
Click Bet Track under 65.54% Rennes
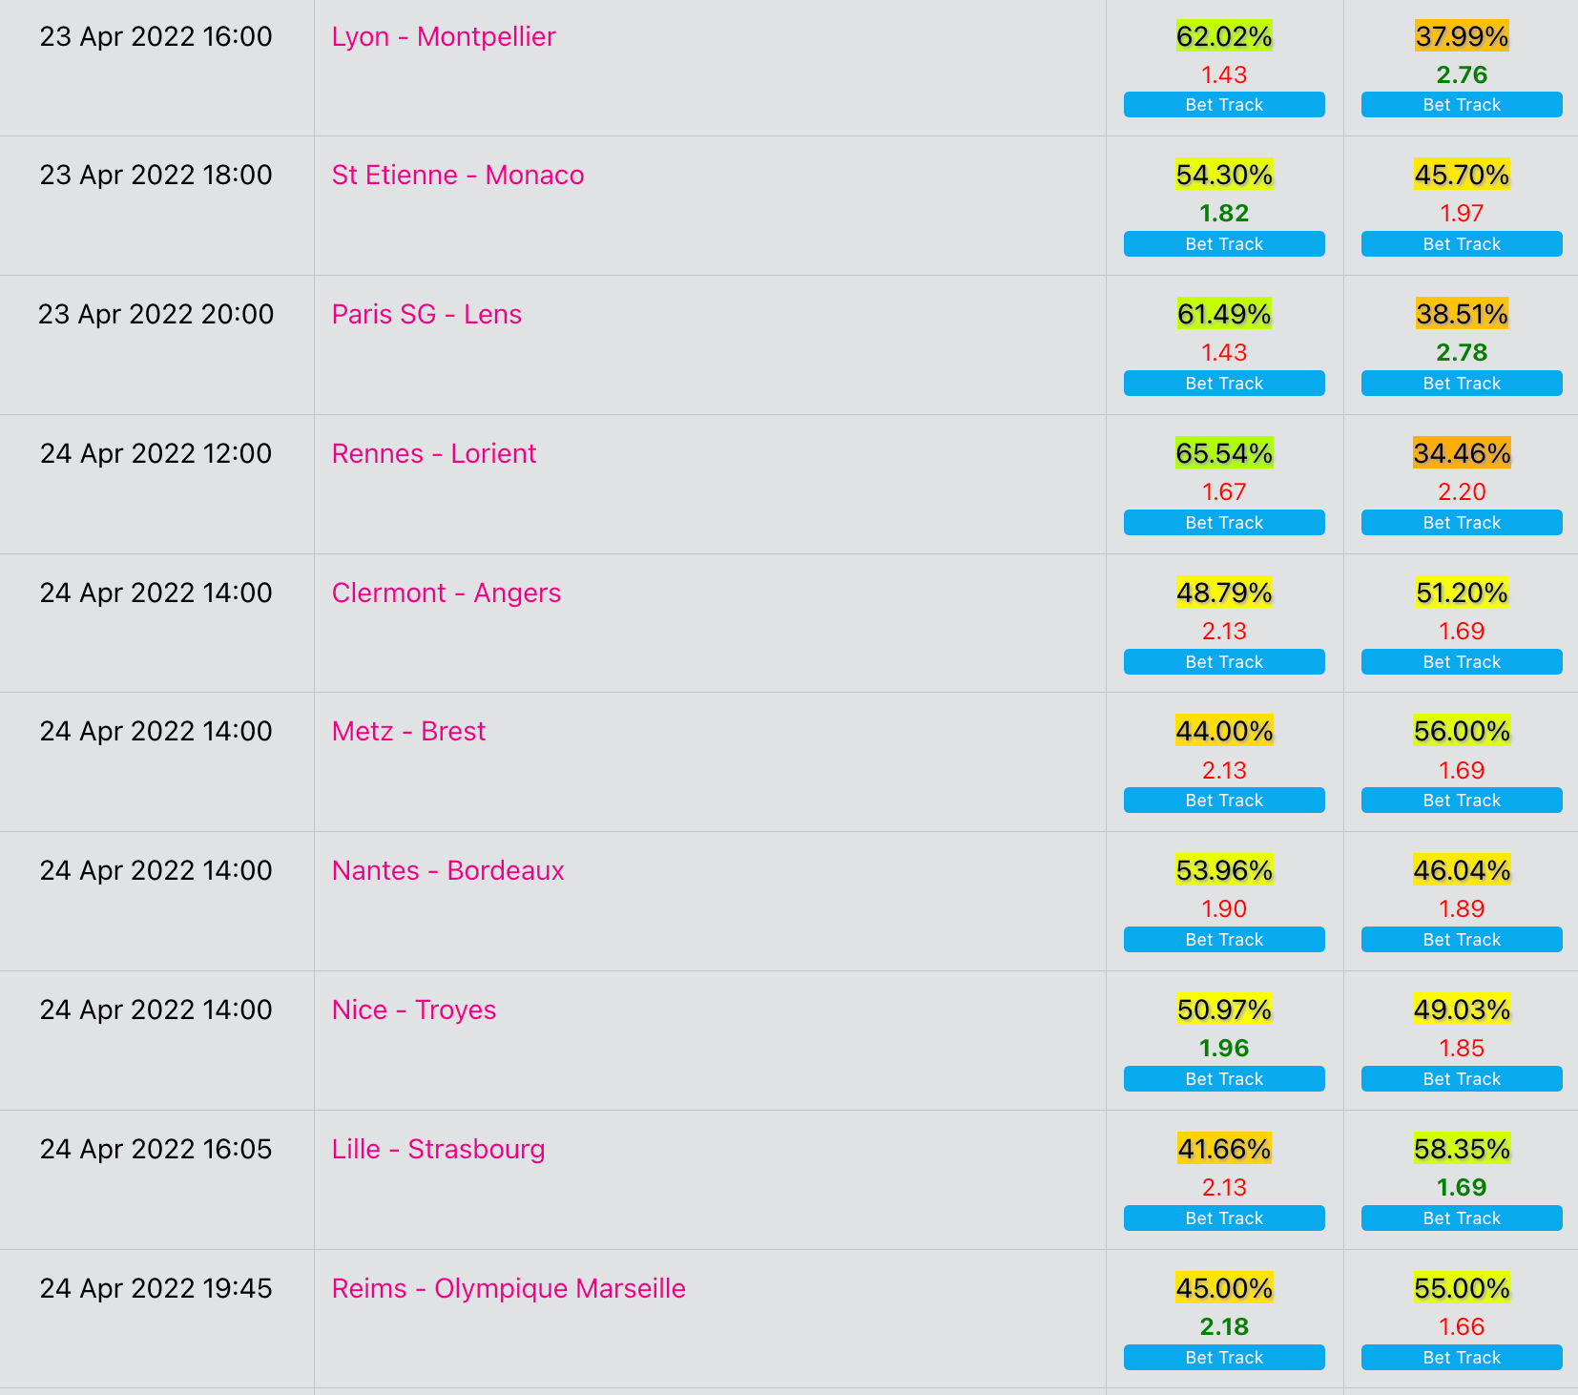(1224, 523)
